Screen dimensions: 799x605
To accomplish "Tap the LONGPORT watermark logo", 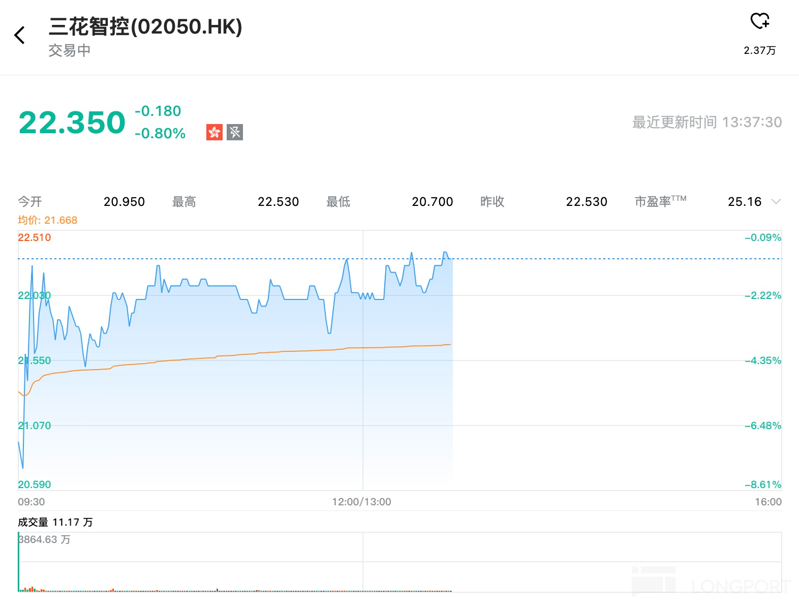I will [712, 583].
